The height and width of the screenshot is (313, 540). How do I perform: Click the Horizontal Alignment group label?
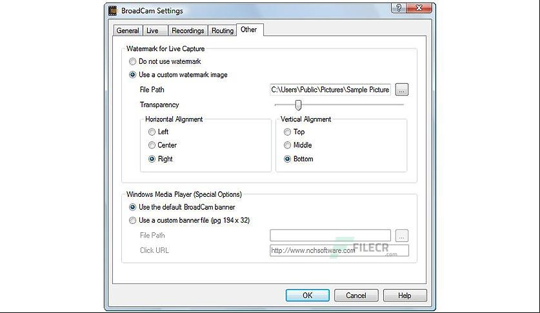(x=174, y=119)
